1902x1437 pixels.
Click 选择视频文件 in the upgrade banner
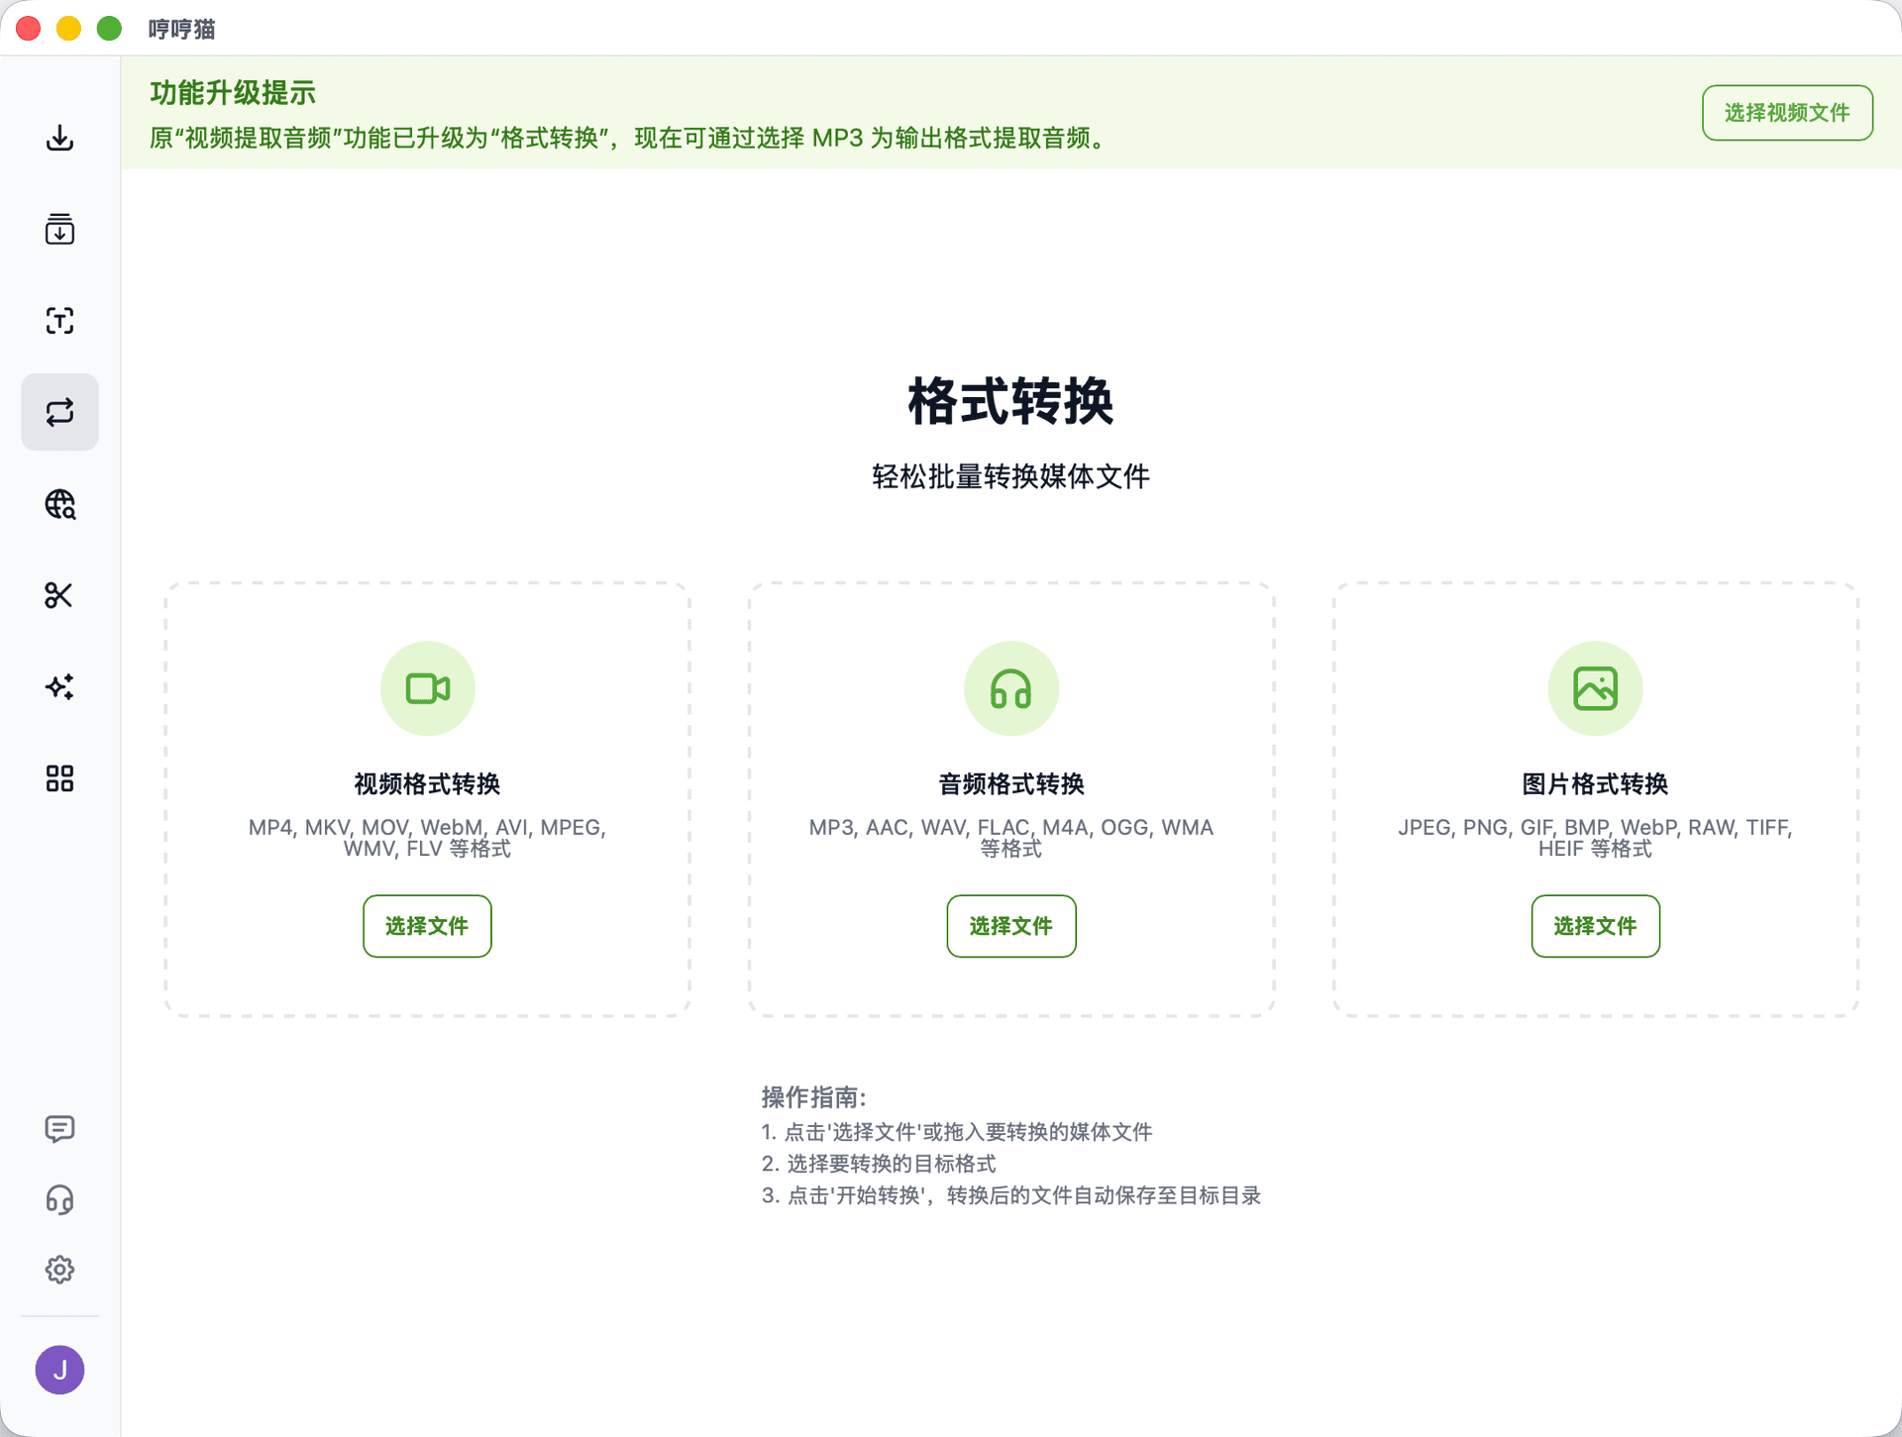click(x=1786, y=112)
